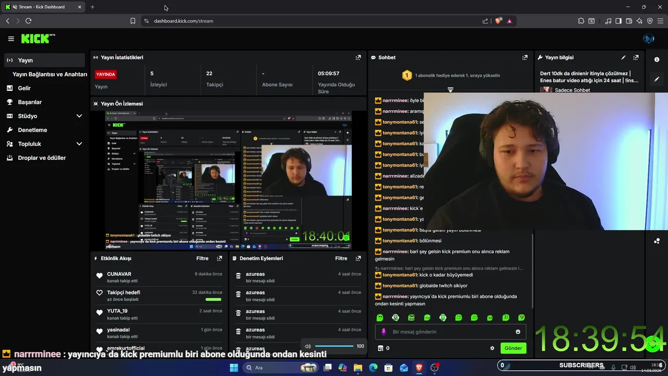Image resolution: width=668 pixels, height=376 pixels.
Task: Click the Brave Shields icon
Action: point(498,21)
